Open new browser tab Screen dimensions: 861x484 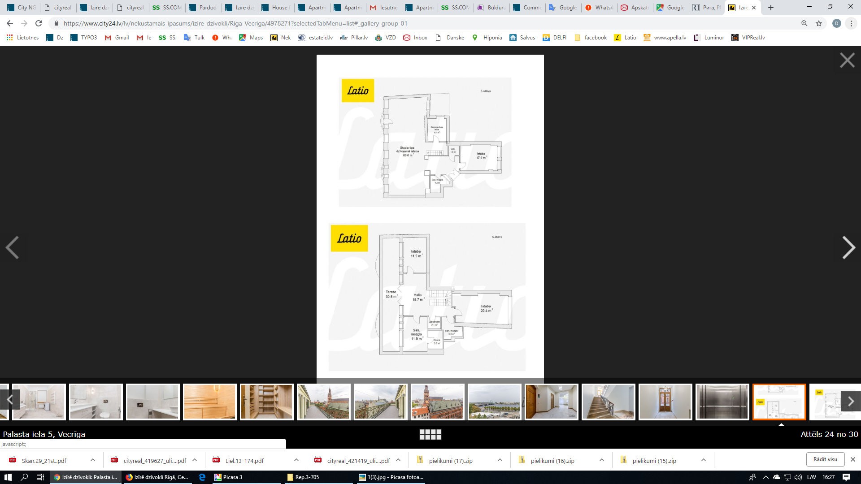pyautogui.click(x=771, y=8)
